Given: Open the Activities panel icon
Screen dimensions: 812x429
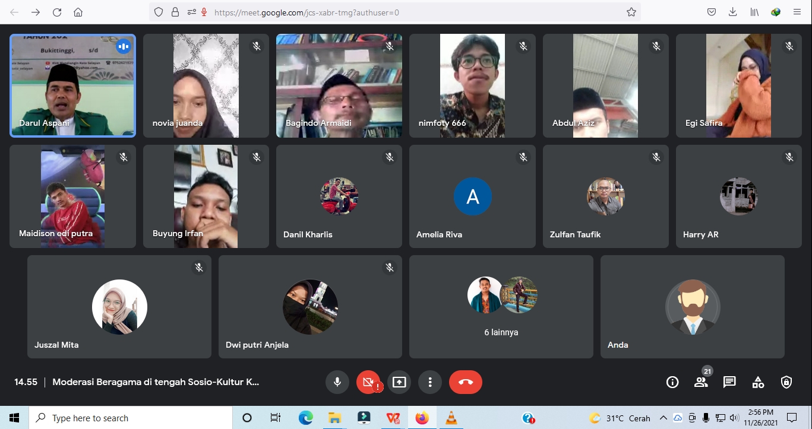Looking at the screenshot, I should coord(758,382).
